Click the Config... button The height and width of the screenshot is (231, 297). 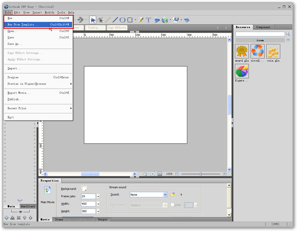(95, 28)
